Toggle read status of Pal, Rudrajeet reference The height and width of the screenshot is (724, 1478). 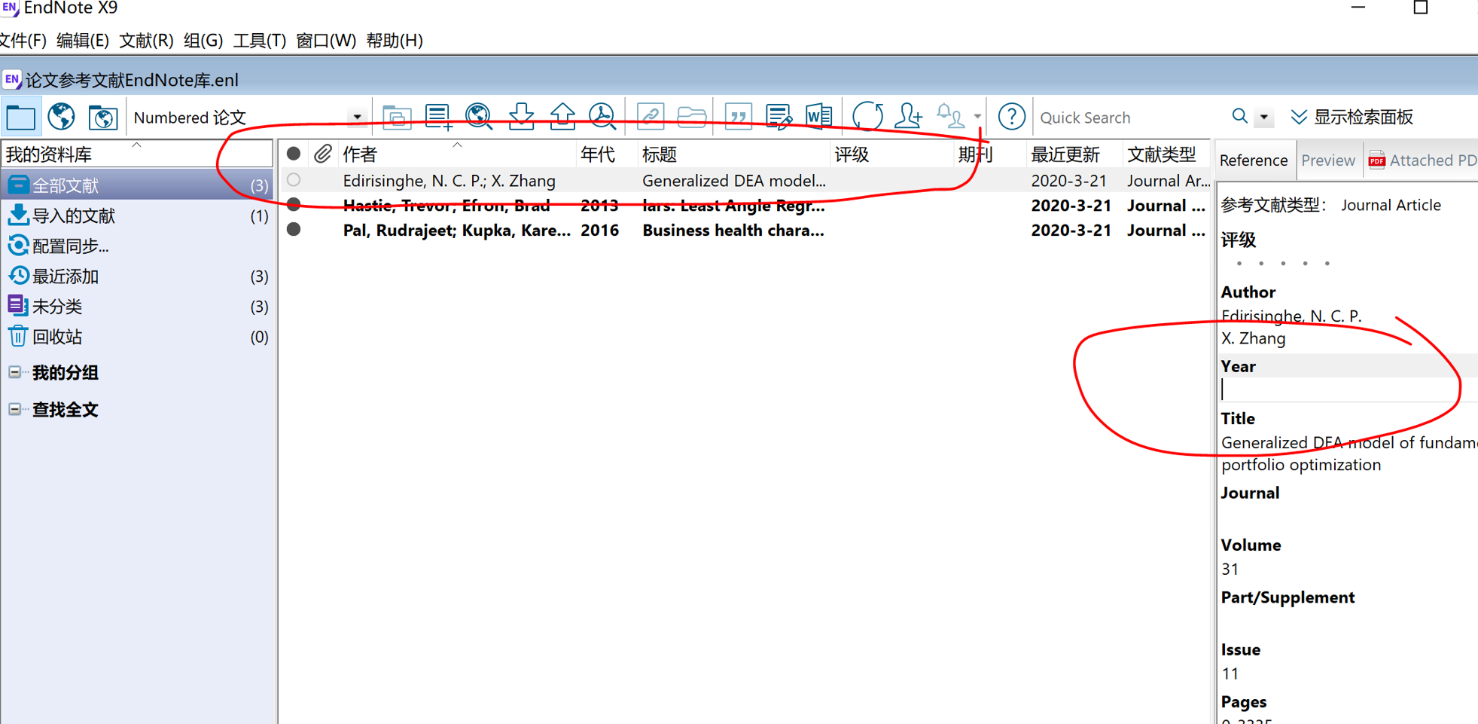(x=294, y=229)
